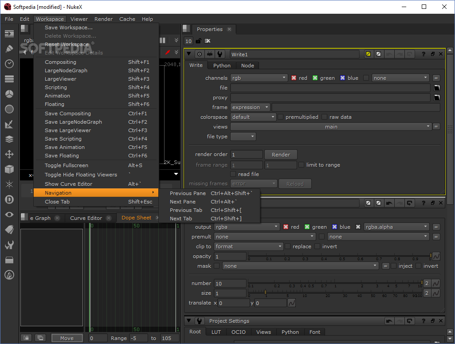Open the 3D nodes cube icon
The image size is (455, 344).
tap(9, 169)
